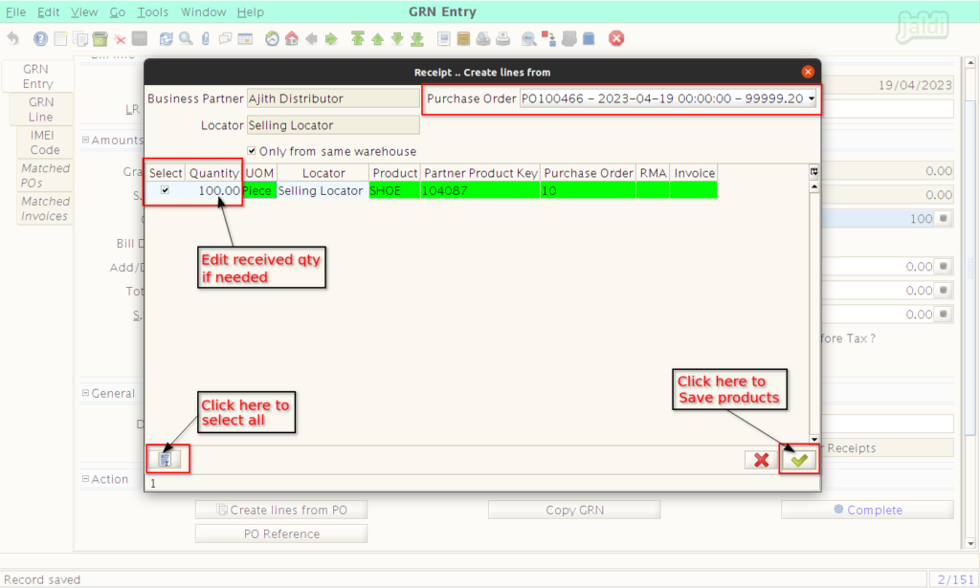This screenshot has width=980, height=588.
Task: Click the green check OK button
Action: click(x=799, y=460)
